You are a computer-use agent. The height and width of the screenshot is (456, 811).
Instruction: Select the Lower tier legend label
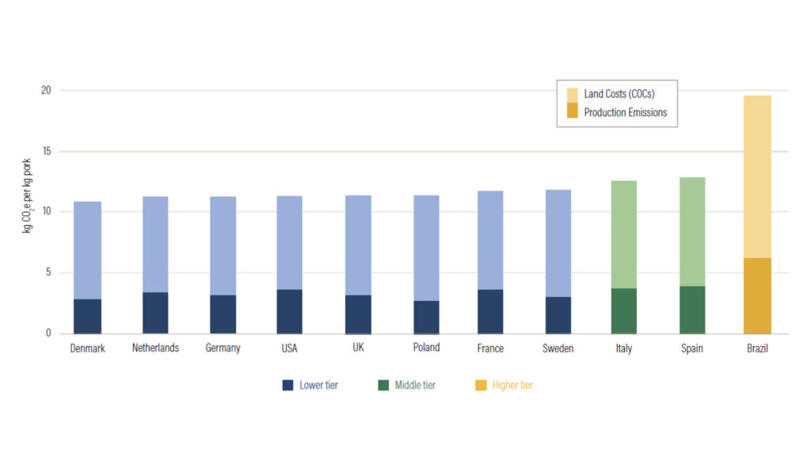pos(318,386)
